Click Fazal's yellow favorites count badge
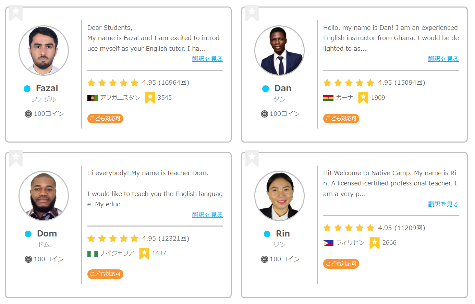The width and height of the screenshot is (475, 304). 150,98
